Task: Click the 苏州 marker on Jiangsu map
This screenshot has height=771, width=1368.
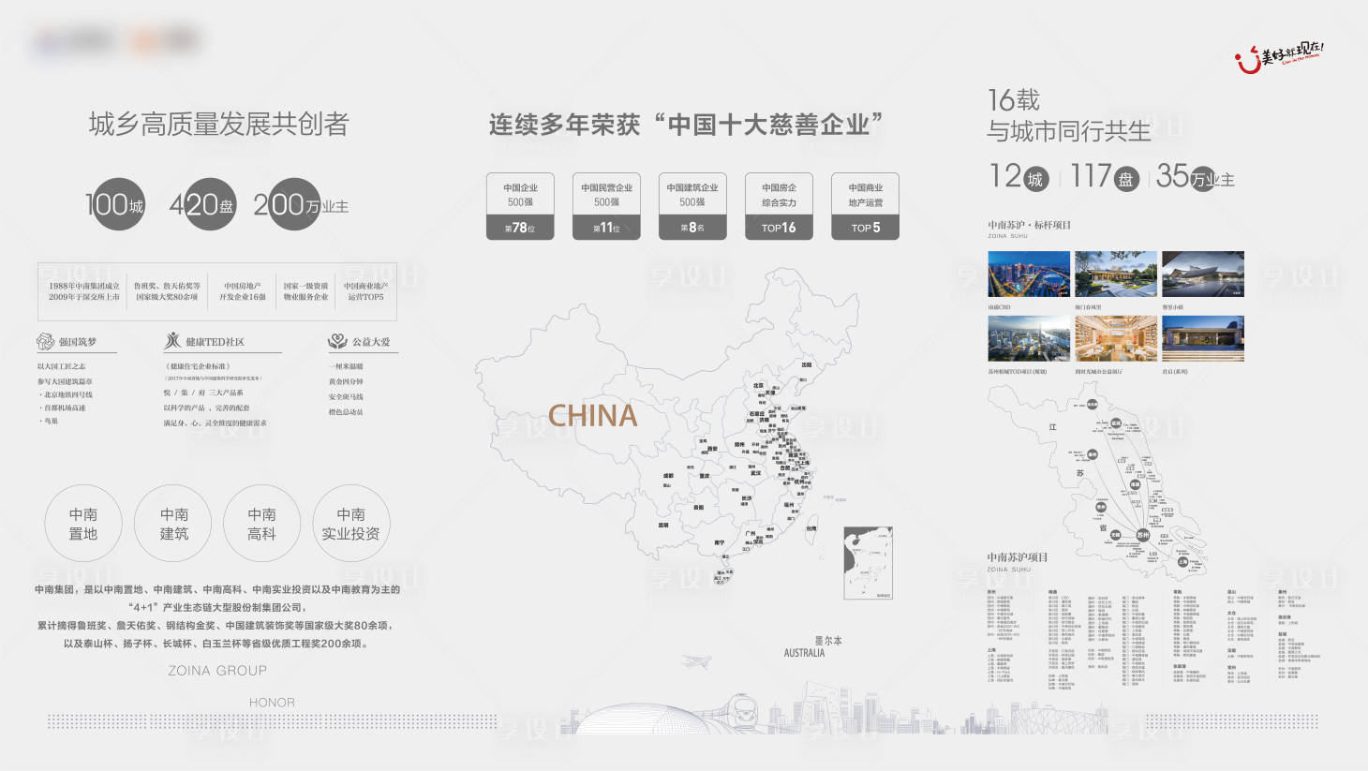Action: [1142, 535]
